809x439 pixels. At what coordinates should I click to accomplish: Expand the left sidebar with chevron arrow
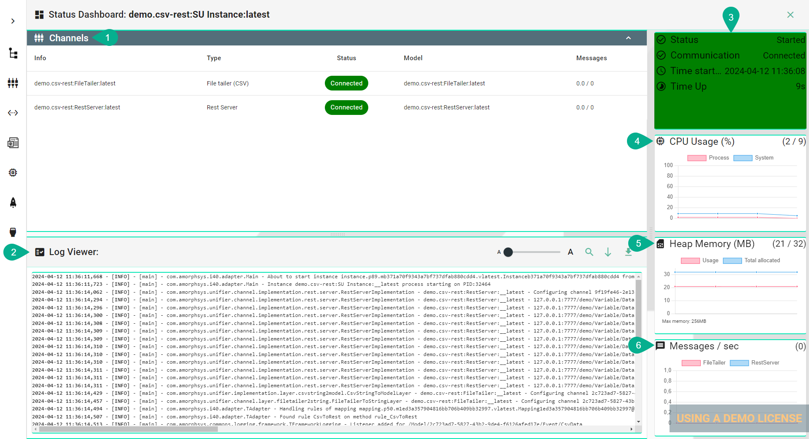coord(13,21)
